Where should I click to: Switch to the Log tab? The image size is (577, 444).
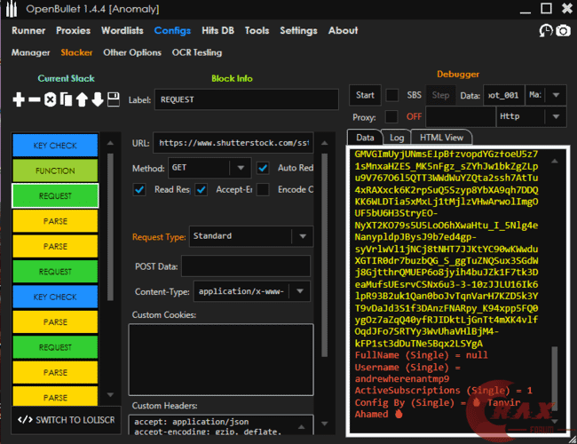(397, 138)
